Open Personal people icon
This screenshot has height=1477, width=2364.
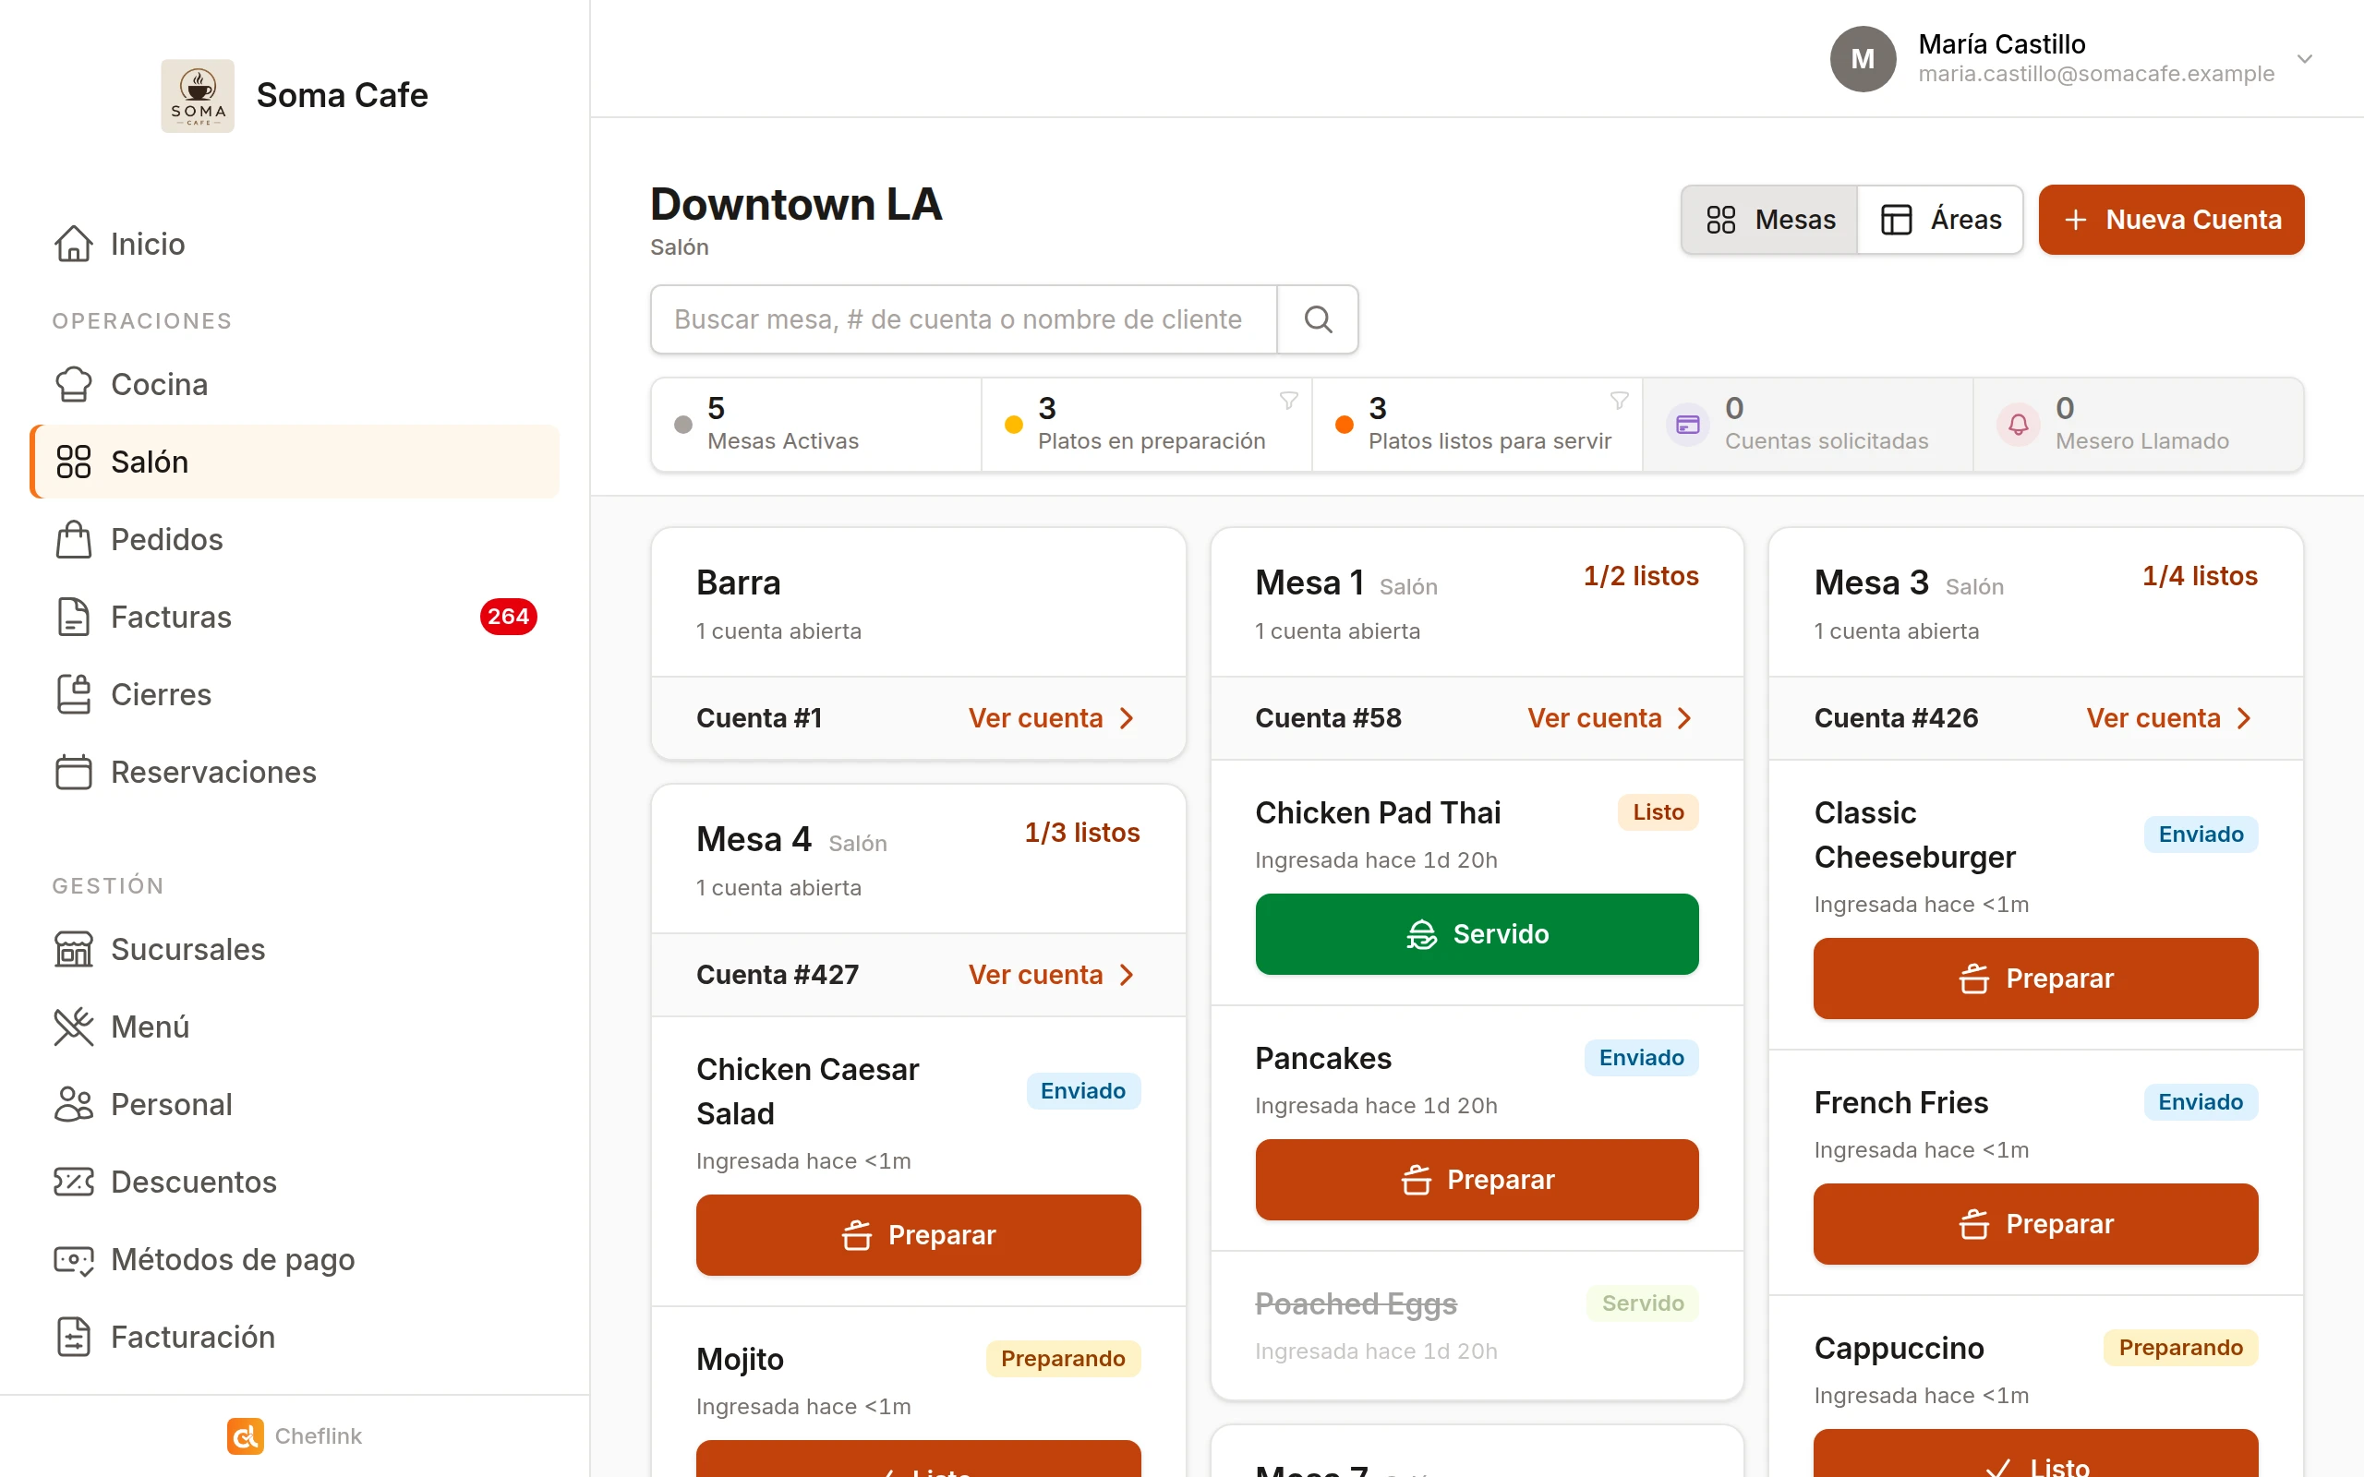tap(73, 1104)
